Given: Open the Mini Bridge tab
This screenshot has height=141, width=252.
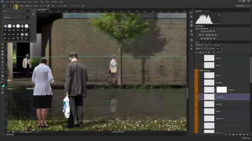Looking at the screenshot, I should tap(10, 134).
